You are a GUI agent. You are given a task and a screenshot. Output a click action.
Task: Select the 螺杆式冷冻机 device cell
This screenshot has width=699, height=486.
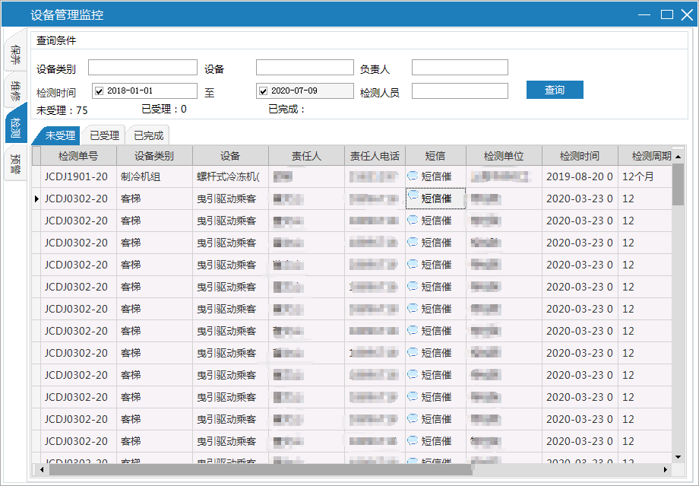[x=230, y=176]
